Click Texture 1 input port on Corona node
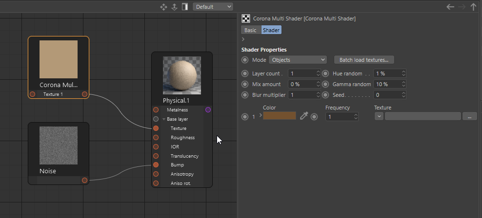This screenshot has width=482, height=218. click(32, 94)
